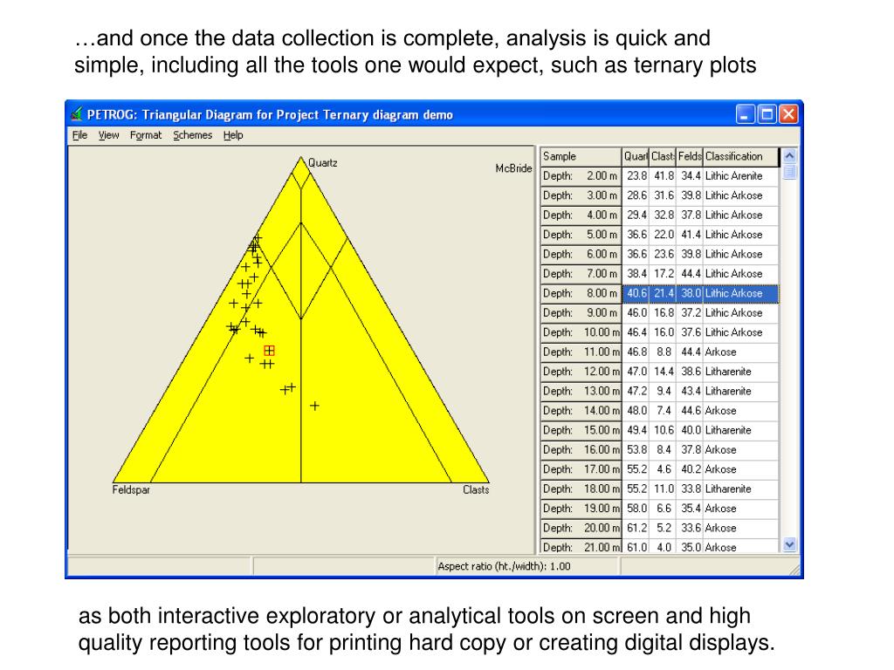This screenshot has height=670, width=894.
Task: Open the Schemes menu
Action: coord(192,135)
